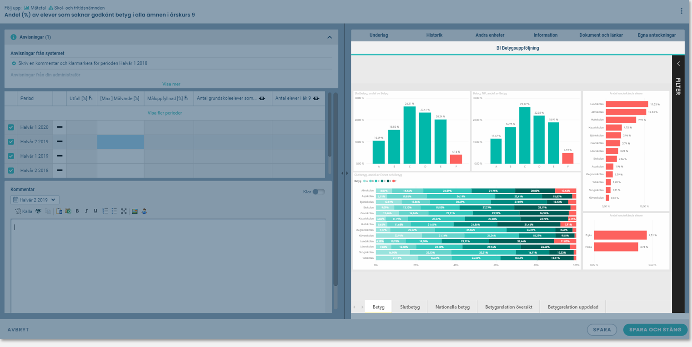Switch to the Slutbetyg sheet tab
This screenshot has width=692, height=347.
click(x=410, y=307)
